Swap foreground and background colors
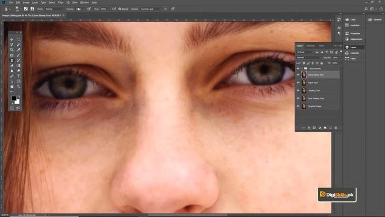Image resolution: width=385 pixels, height=217 pixels. coord(19,96)
